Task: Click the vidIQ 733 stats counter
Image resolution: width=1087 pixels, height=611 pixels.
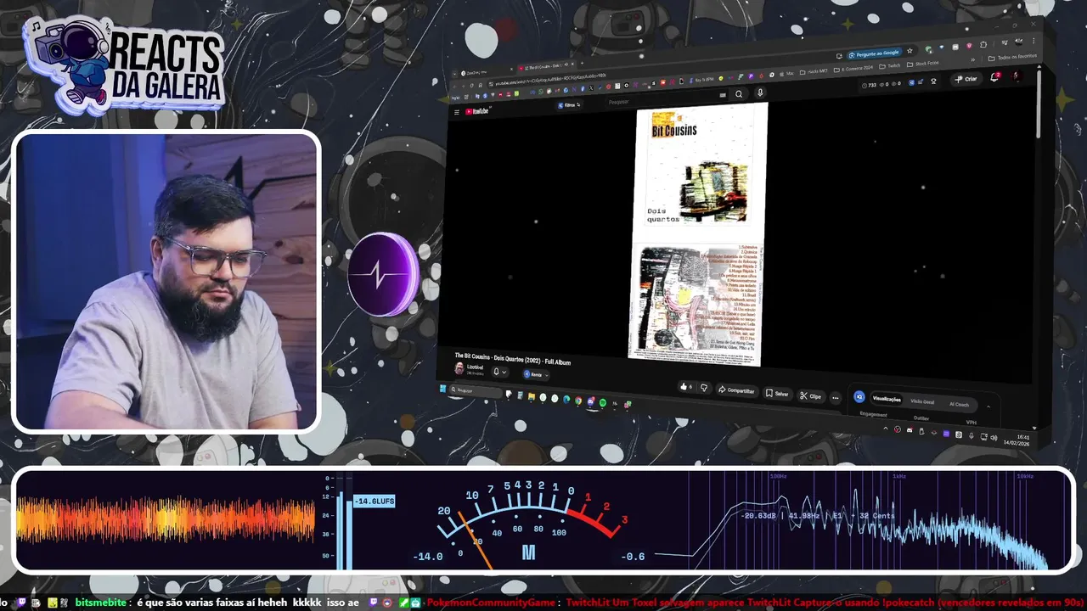Action: pos(870,86)
